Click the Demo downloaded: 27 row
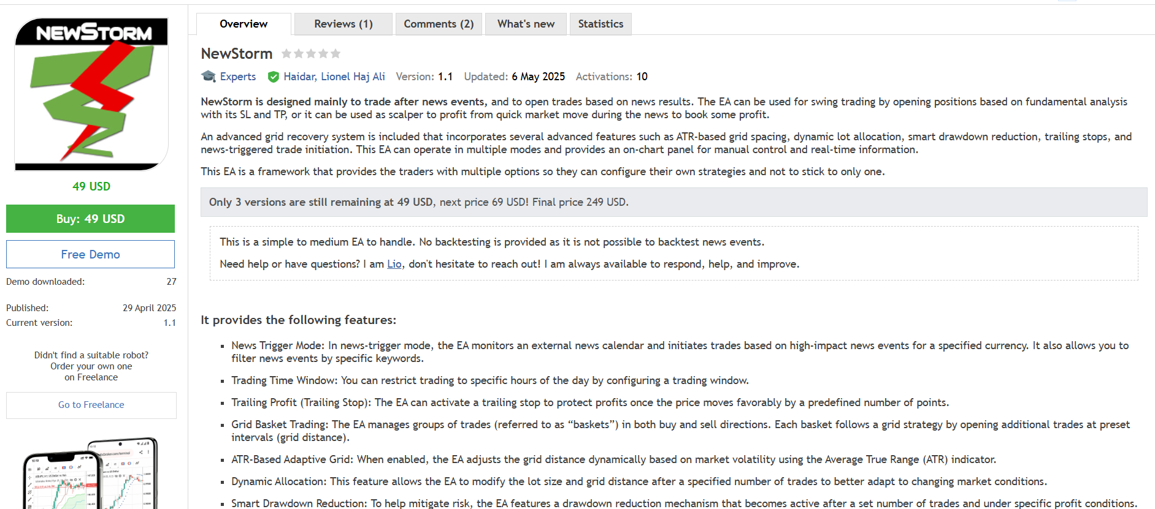This screenshot has height=509, width=1155. 91,282
